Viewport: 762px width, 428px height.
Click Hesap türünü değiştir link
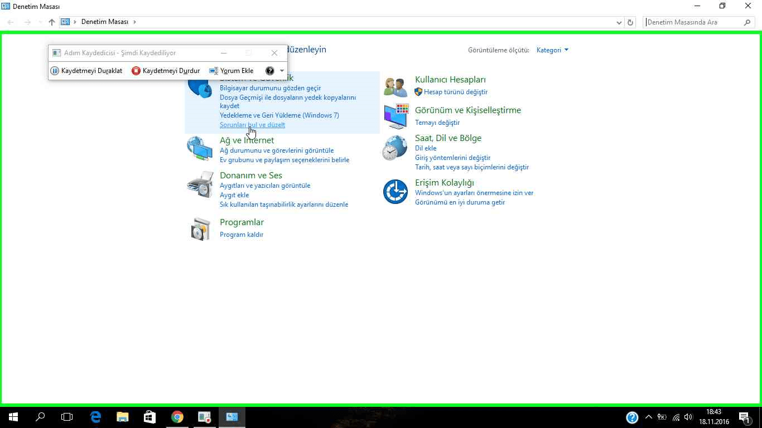456,92
